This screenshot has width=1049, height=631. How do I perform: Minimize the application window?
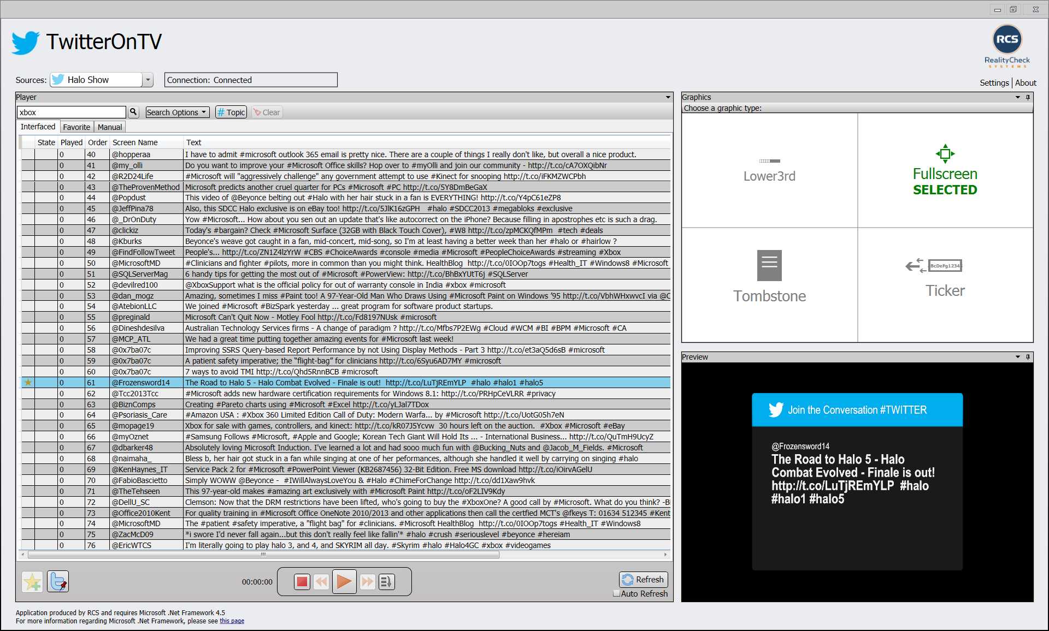[x=997, y=9]
